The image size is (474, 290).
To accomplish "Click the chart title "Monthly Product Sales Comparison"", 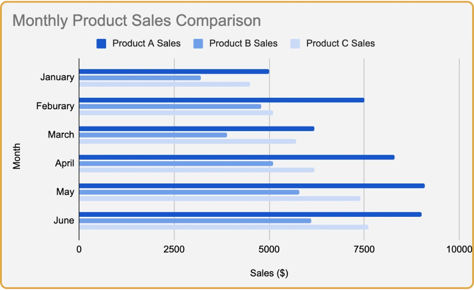I will pyautogui.click(x=137, y=21).
